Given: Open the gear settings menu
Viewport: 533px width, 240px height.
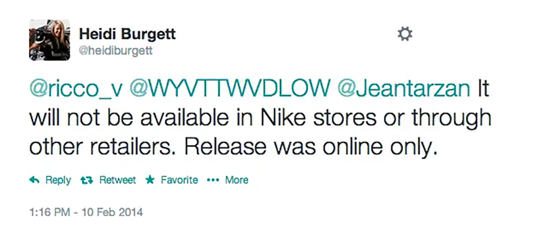Looking at the screenshot, I should (x=404, y=34).
